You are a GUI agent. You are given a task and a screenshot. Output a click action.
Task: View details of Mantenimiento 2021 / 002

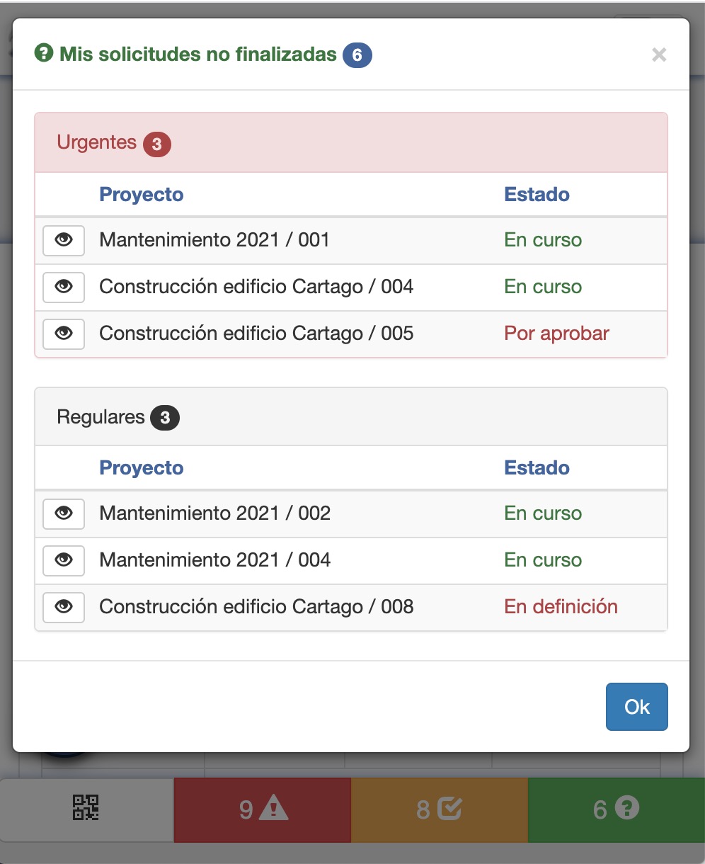point(64,513)
